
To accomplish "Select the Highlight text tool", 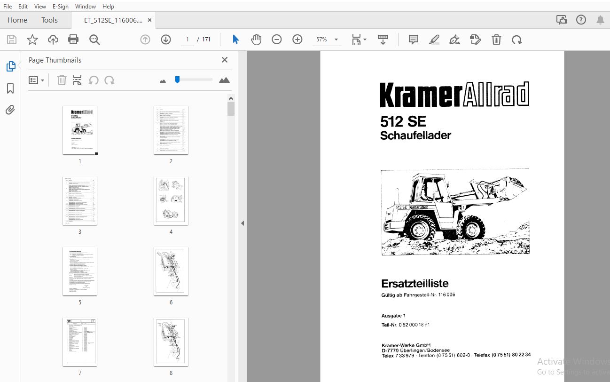I will [x=434, y=40].
